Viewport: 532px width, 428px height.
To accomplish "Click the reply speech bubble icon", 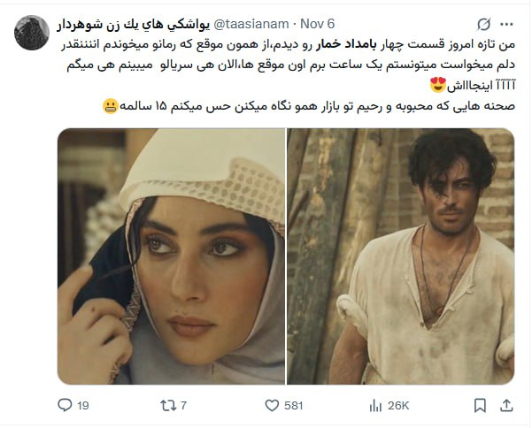I will [x=65, y=405].
